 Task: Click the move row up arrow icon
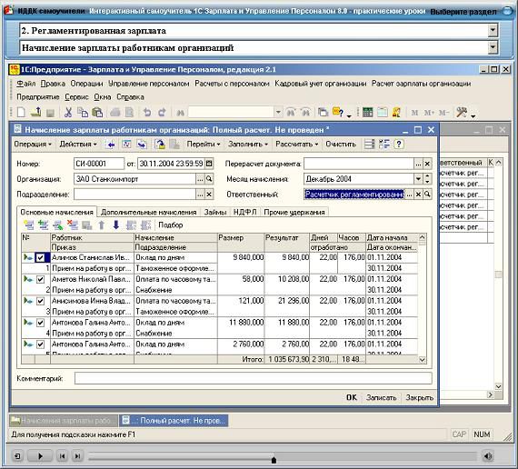tap(102, 225)
